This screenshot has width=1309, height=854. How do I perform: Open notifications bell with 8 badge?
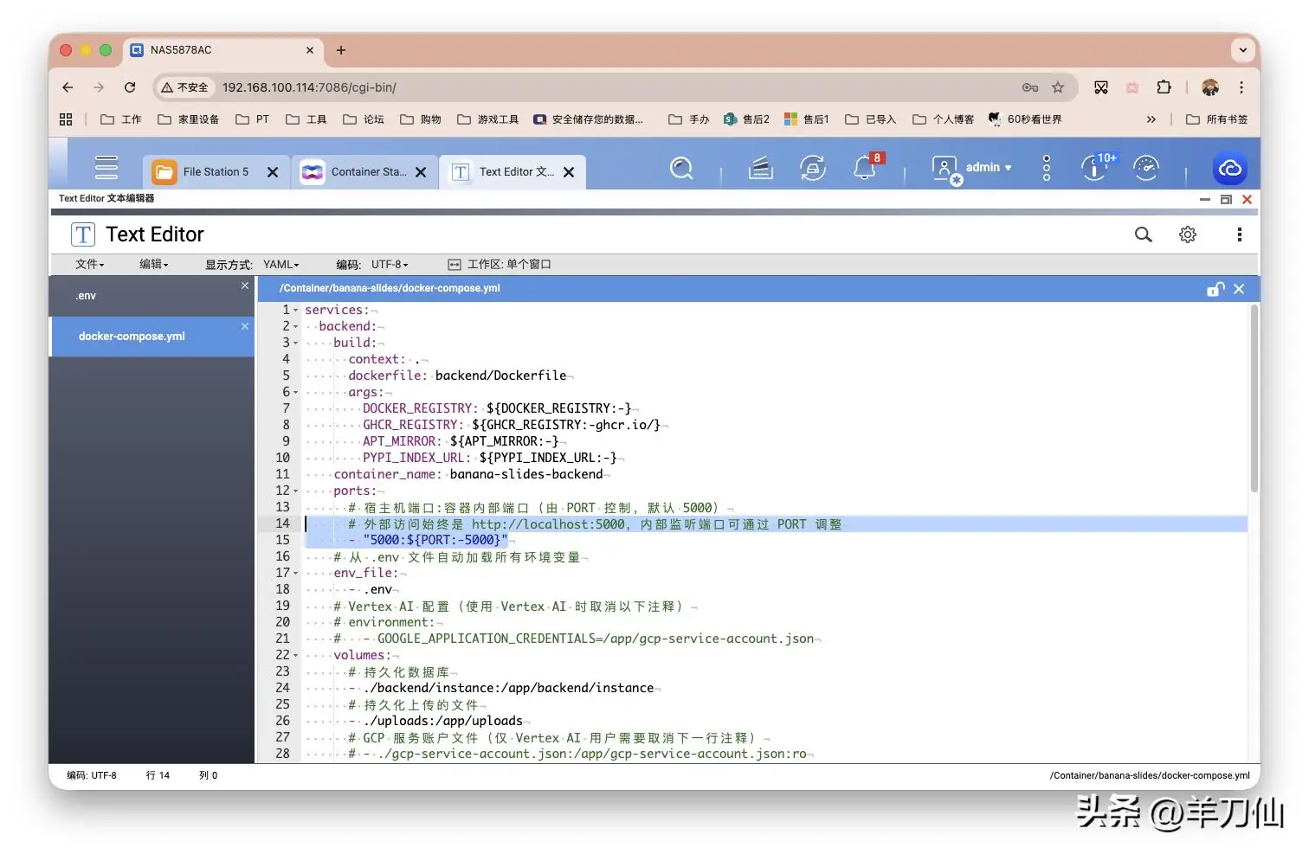click(865, 168)
